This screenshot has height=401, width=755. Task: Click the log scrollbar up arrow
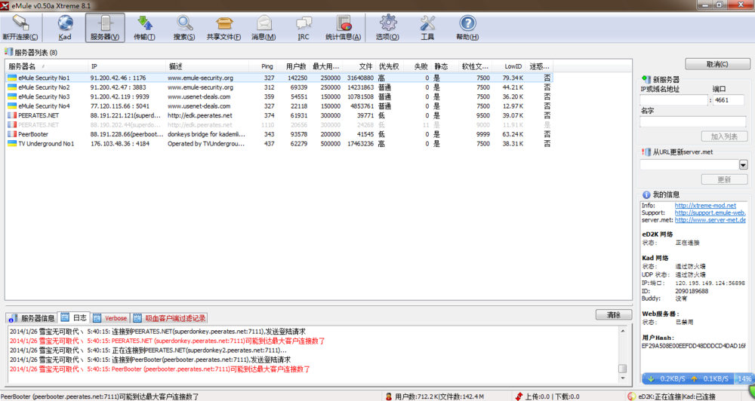click(x=623, y=331)
